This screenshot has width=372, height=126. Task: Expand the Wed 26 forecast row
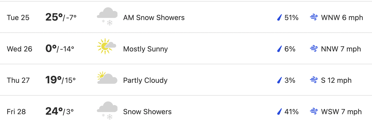point(186,49)
